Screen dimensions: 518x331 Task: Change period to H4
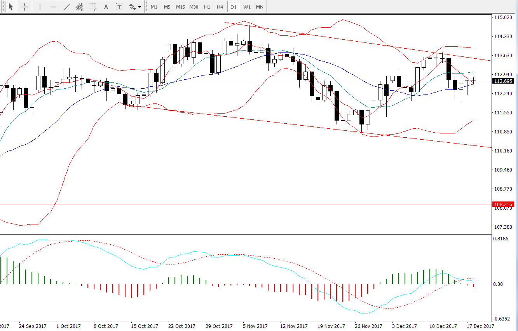click(x=220, y=7)
